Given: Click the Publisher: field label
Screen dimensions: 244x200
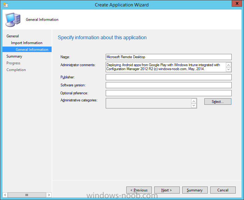Looking at the screenshot, I should point(68,77).
